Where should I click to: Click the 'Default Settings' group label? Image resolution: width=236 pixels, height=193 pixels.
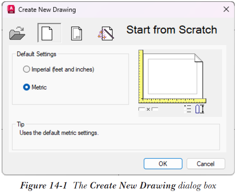point(37,54)
